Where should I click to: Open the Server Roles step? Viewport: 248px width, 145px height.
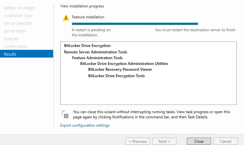[x=15, y=31]
